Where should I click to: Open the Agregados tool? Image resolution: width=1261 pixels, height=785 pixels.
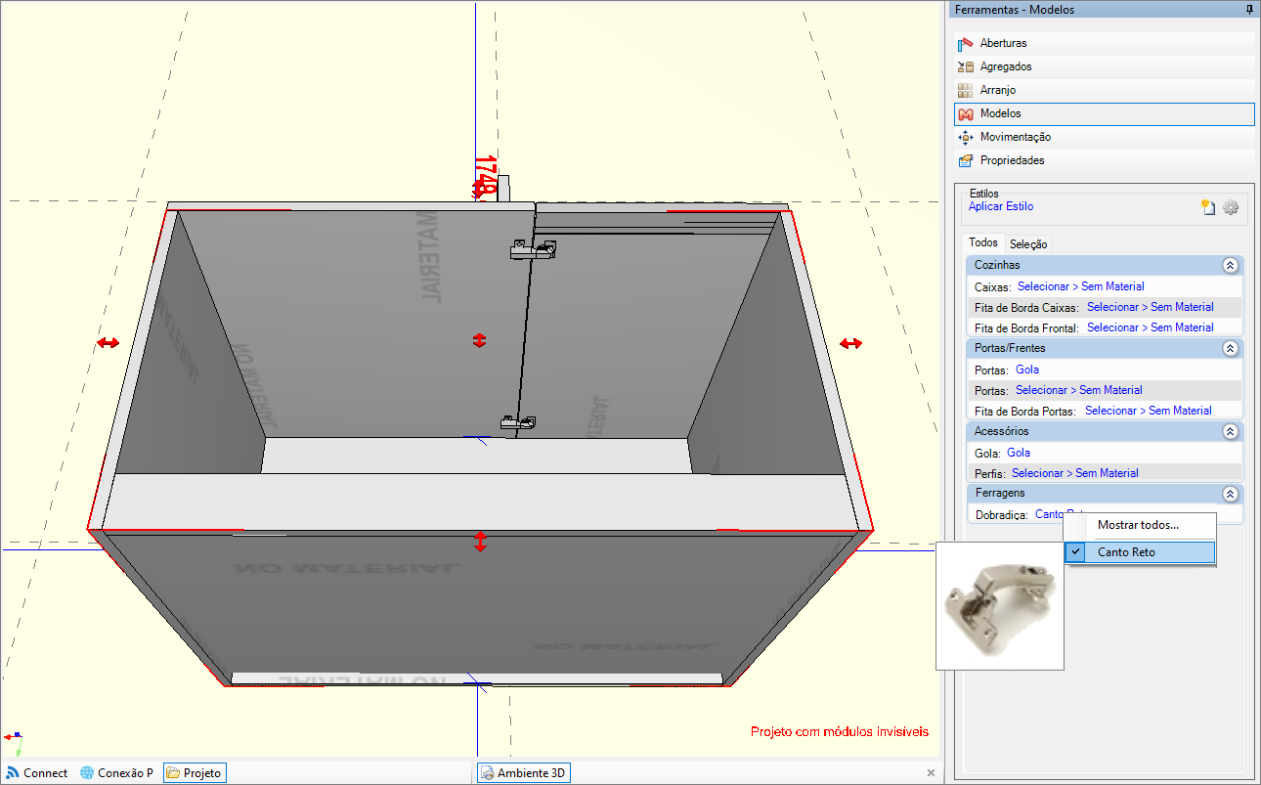[x=1104, y=66]
